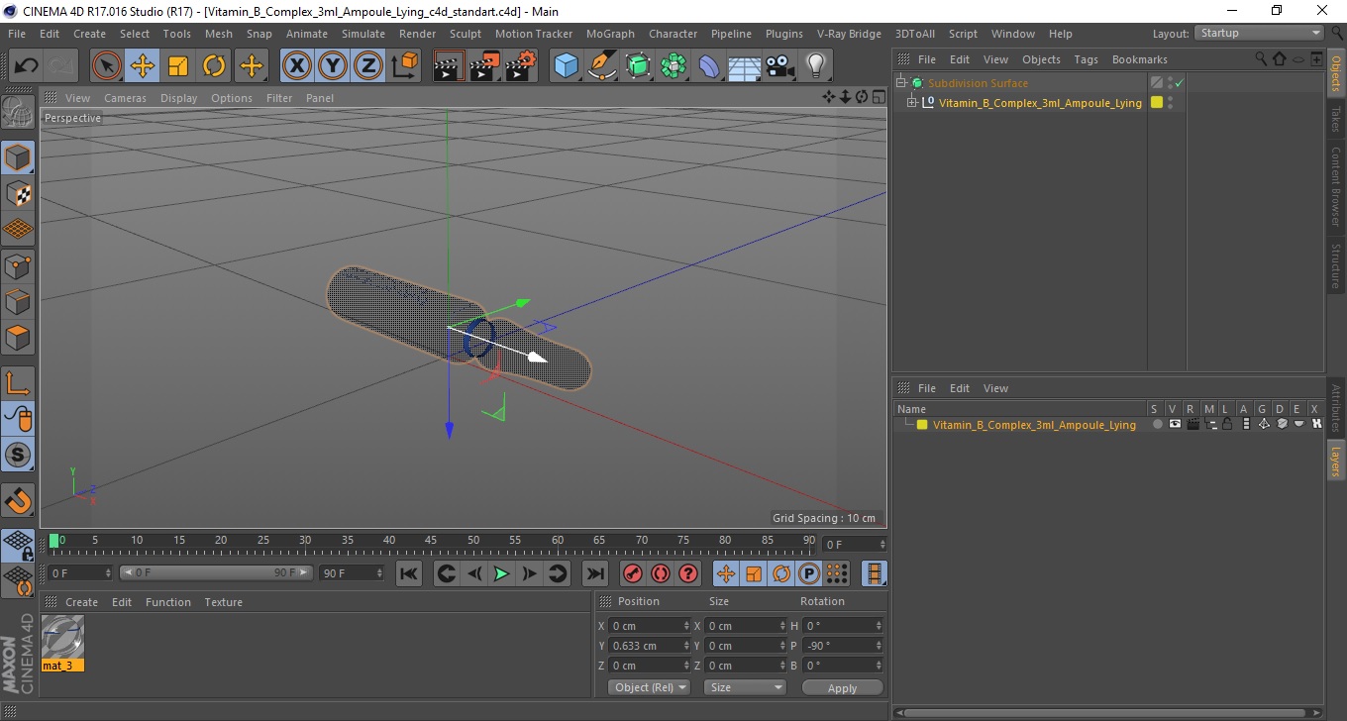The width and height of the screenshot is (1347, 721).
Task: Expand Vitamin_B_Complex_3ml_Ampoule_Lying object
Action: coord(912,102)
